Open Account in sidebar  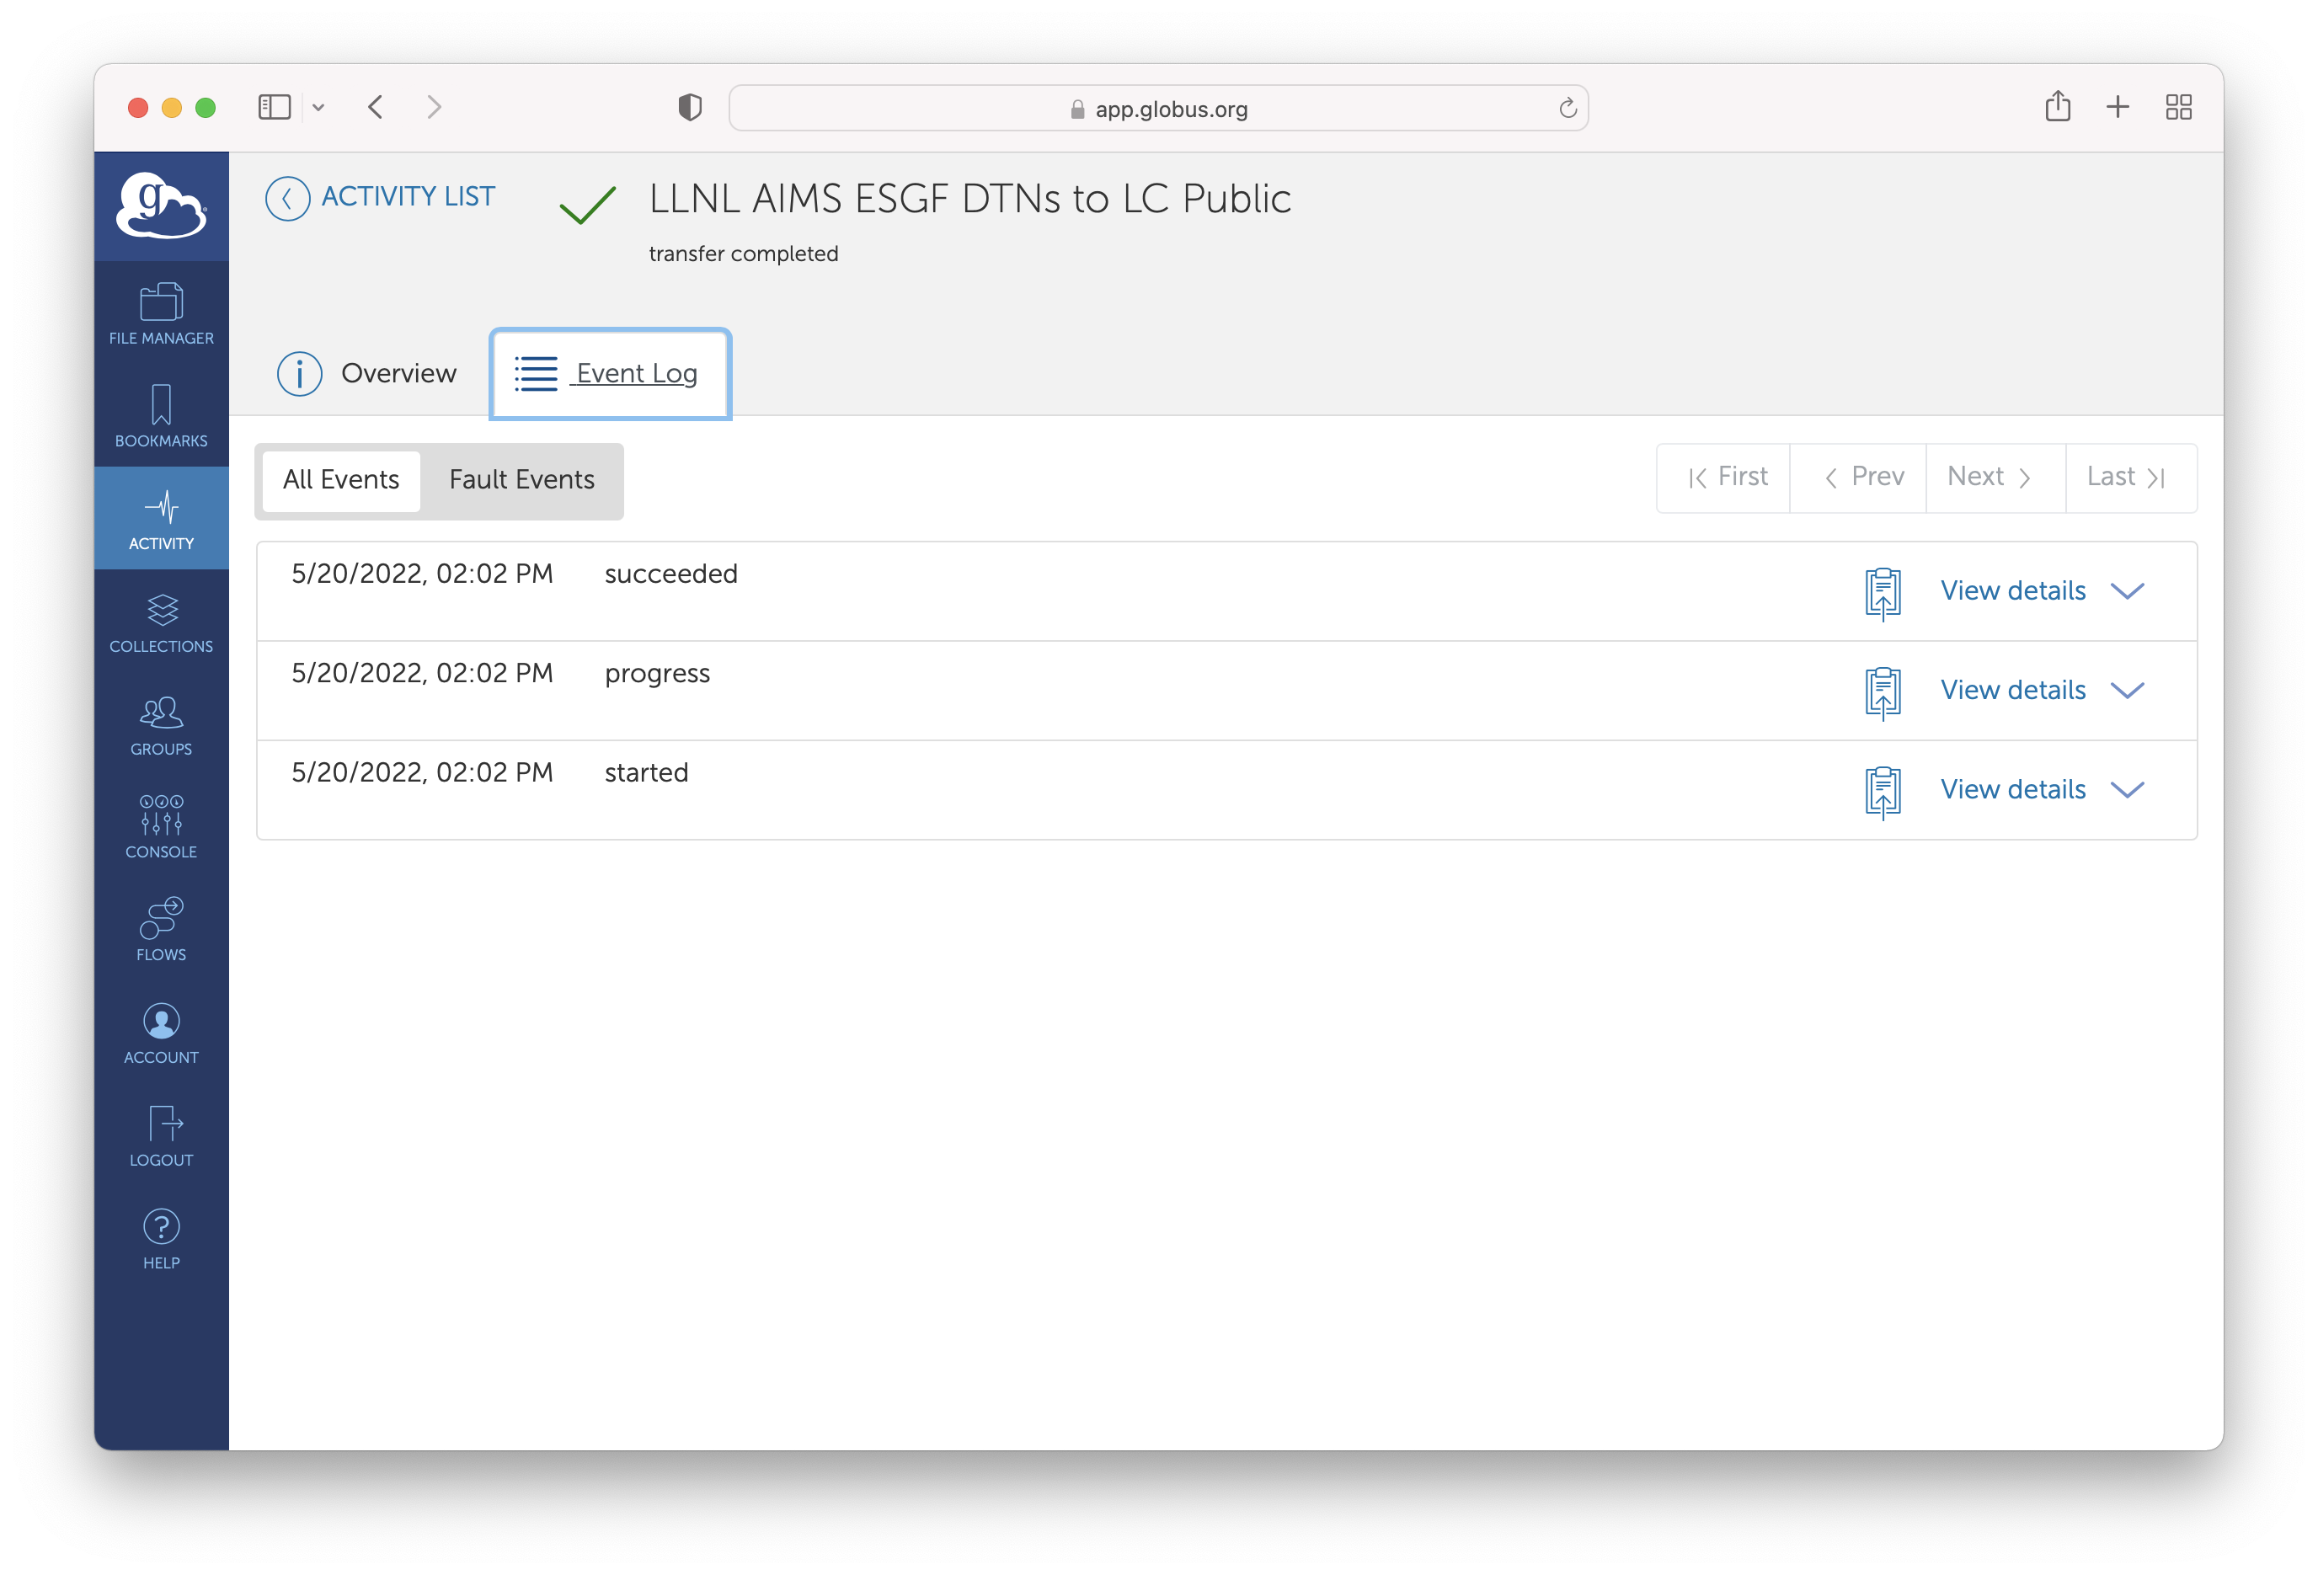[162, 1033]
